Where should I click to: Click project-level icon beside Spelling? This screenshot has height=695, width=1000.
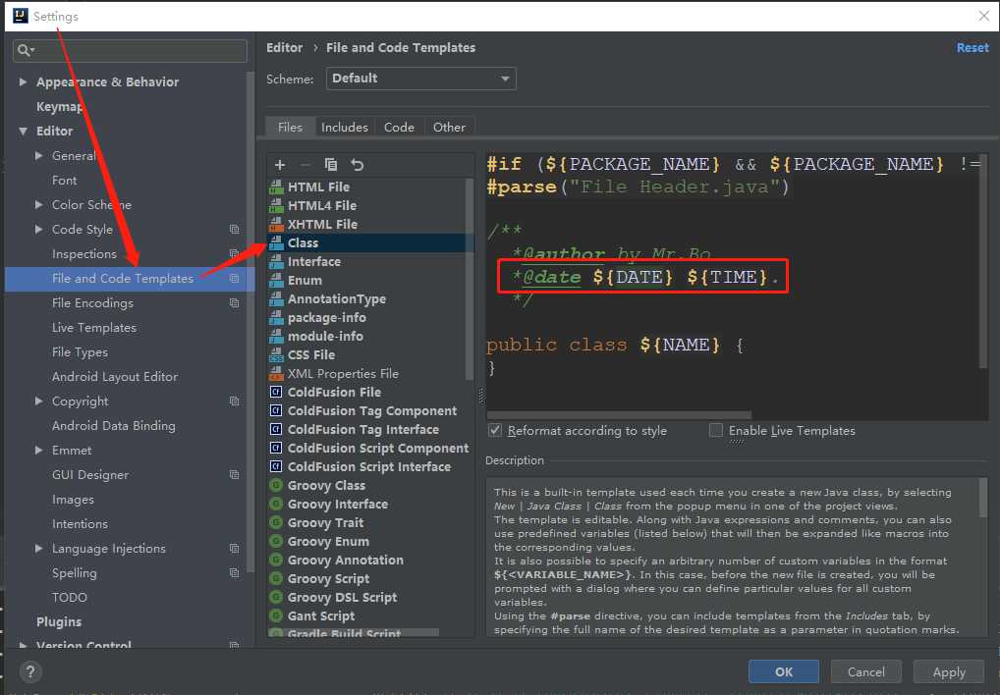[x=234, y=572]
